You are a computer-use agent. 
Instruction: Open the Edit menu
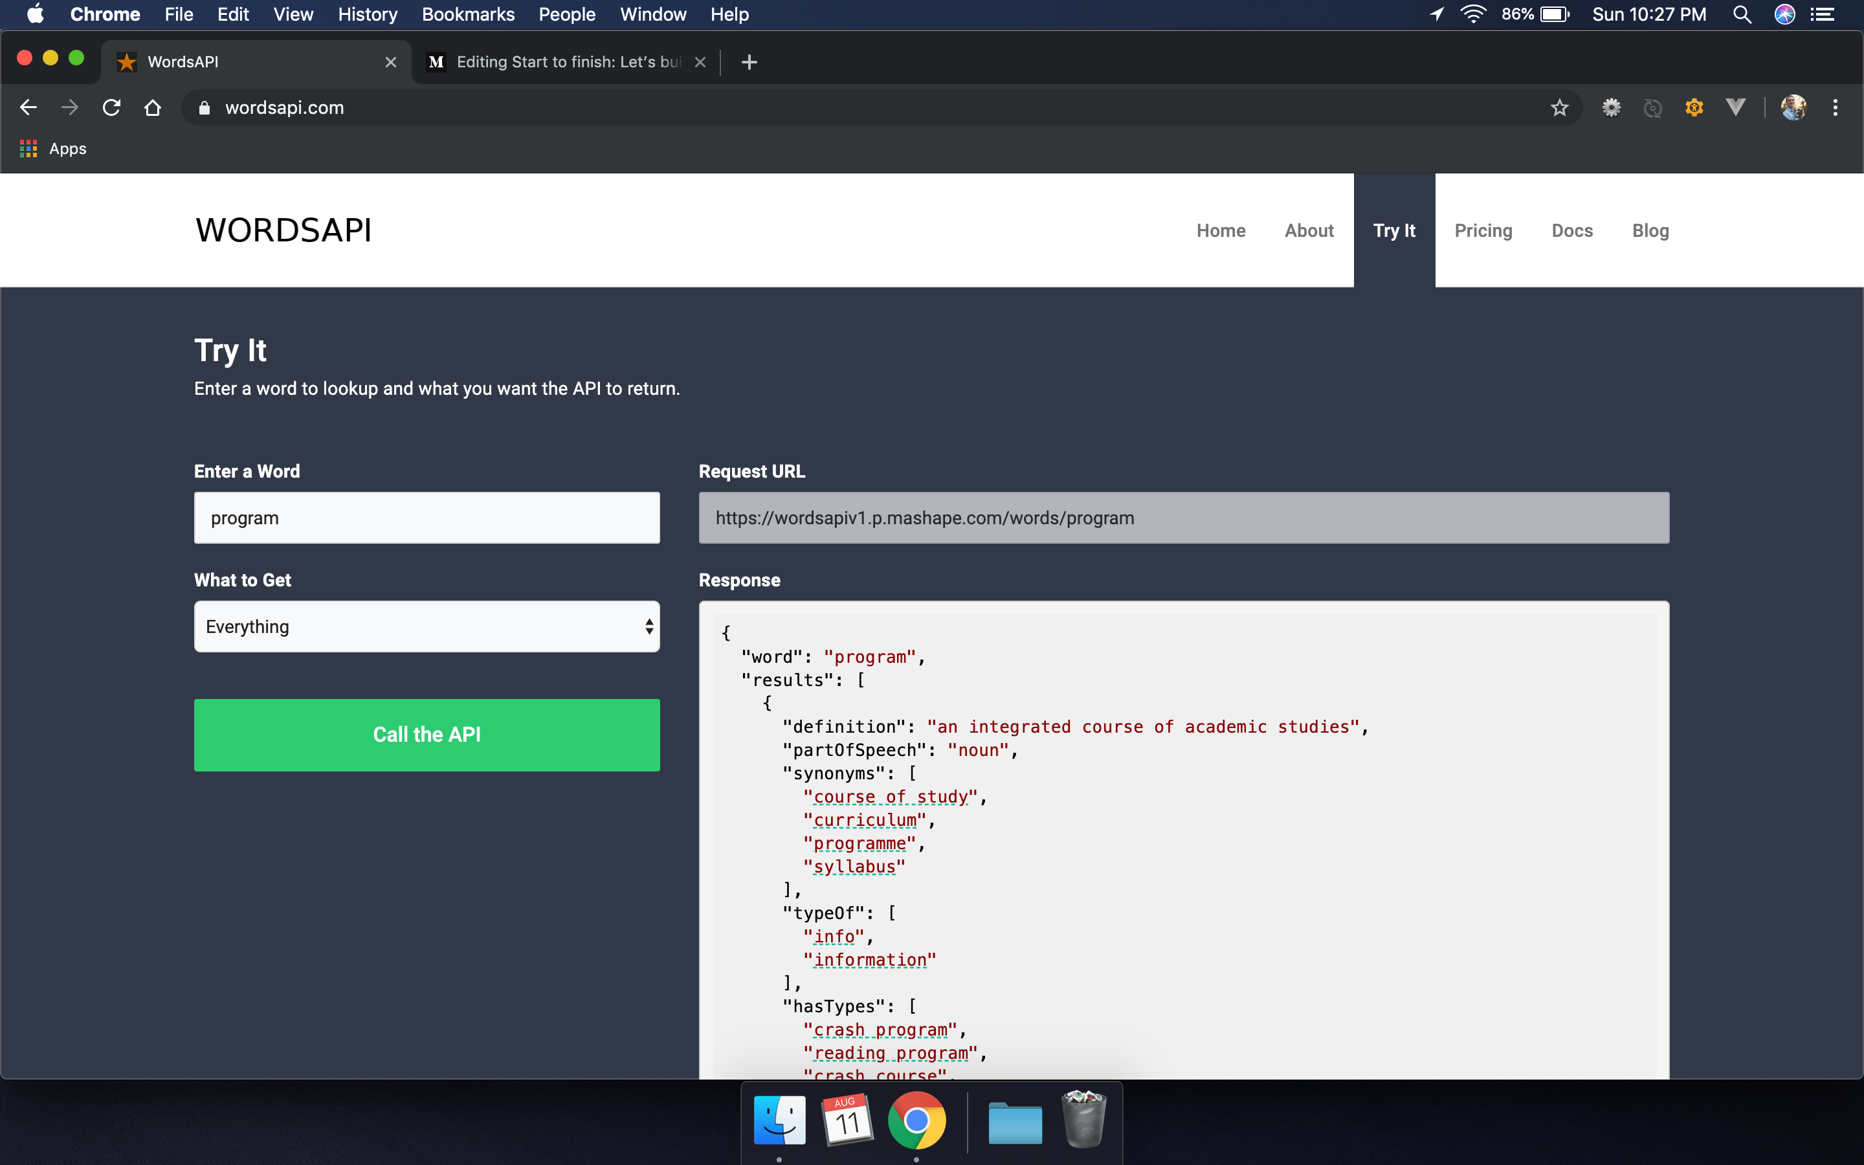[x=232, y=14]
